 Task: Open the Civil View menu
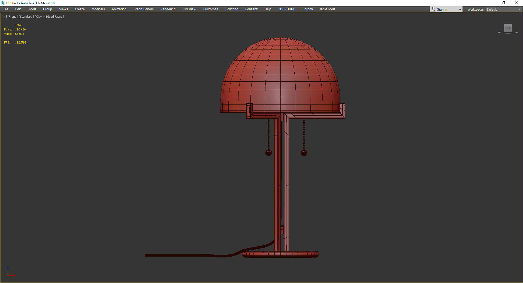[189, 9]
